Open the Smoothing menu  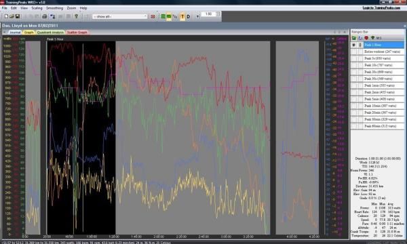point(54,8)
